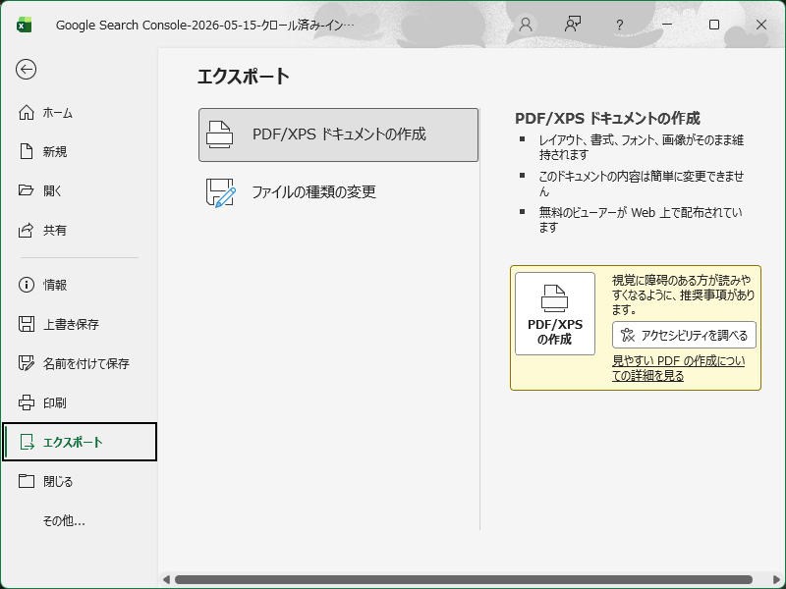786x589 pixels.
Task: Click the back arrow to leave the backstage view
Action: point(27,69)
